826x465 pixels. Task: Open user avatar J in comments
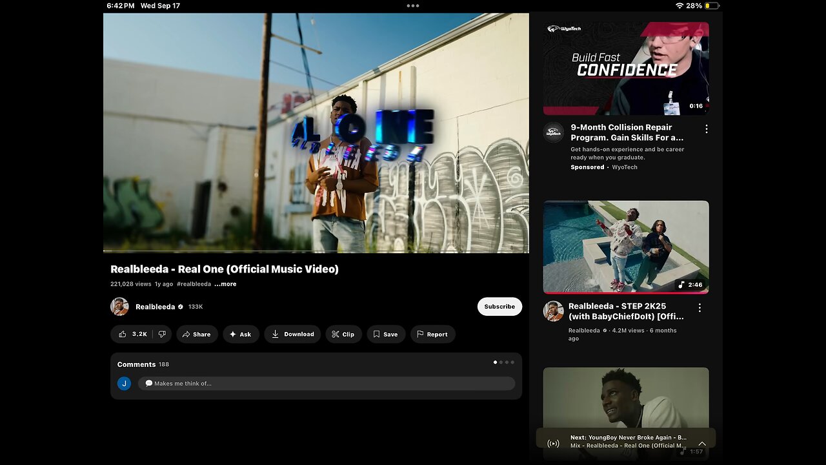click(x=124, y=384)
